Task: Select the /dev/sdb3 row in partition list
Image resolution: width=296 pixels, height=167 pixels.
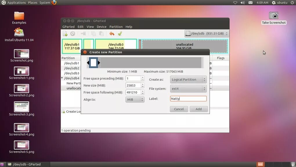Action: (72, 73)
